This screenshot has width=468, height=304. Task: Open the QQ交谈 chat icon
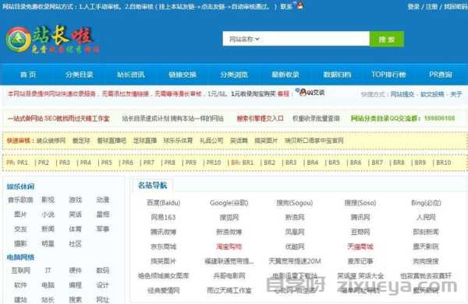point(310,93)
